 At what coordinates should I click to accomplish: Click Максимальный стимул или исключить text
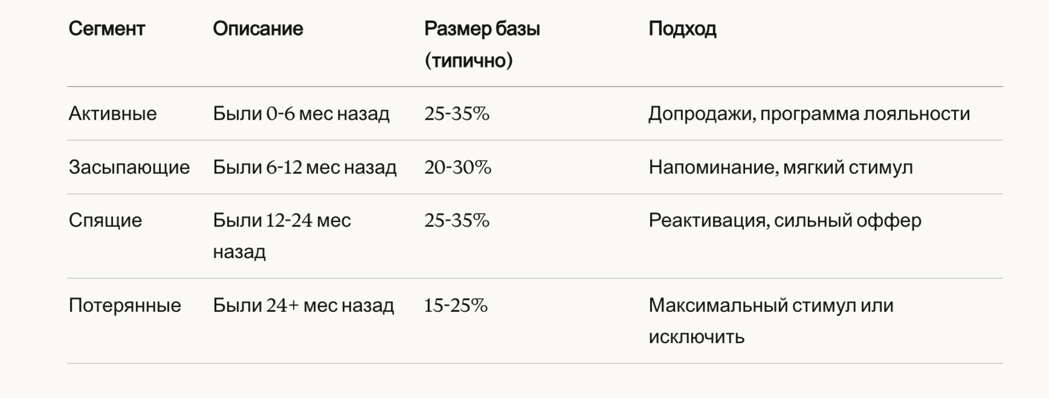(x=771, y=321)
